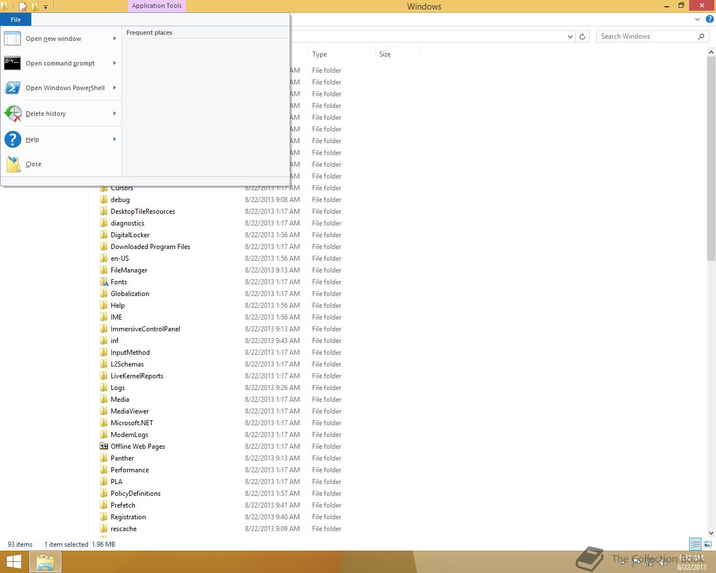Open the Windows Start button
Screen dimensions: 716x573
click(x=14, y=562)
